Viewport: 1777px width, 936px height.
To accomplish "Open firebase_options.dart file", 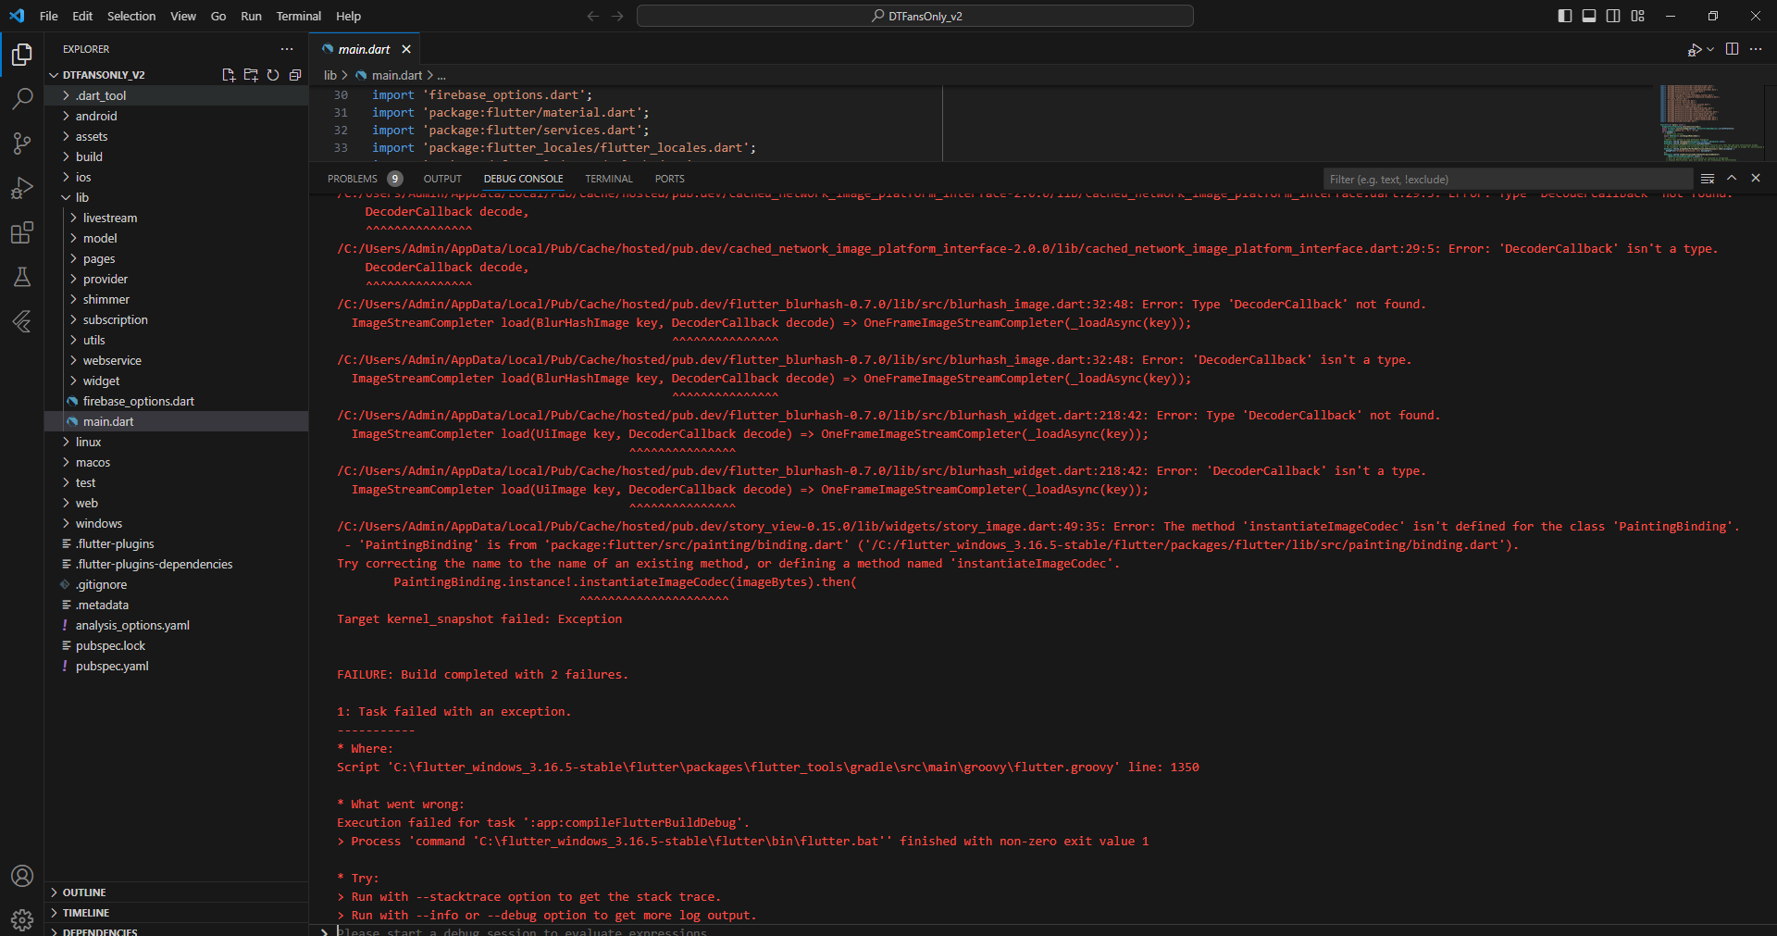I will 176,401.
